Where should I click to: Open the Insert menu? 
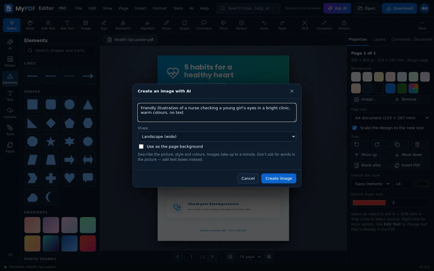coord(140,8)
